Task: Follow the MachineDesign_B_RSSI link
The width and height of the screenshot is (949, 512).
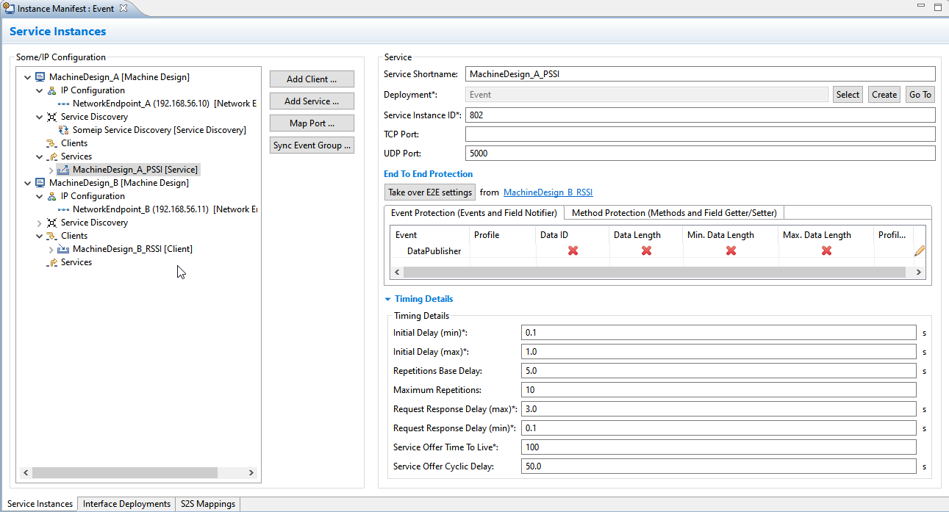Action: pyautogui.click(x=548, y=192)
